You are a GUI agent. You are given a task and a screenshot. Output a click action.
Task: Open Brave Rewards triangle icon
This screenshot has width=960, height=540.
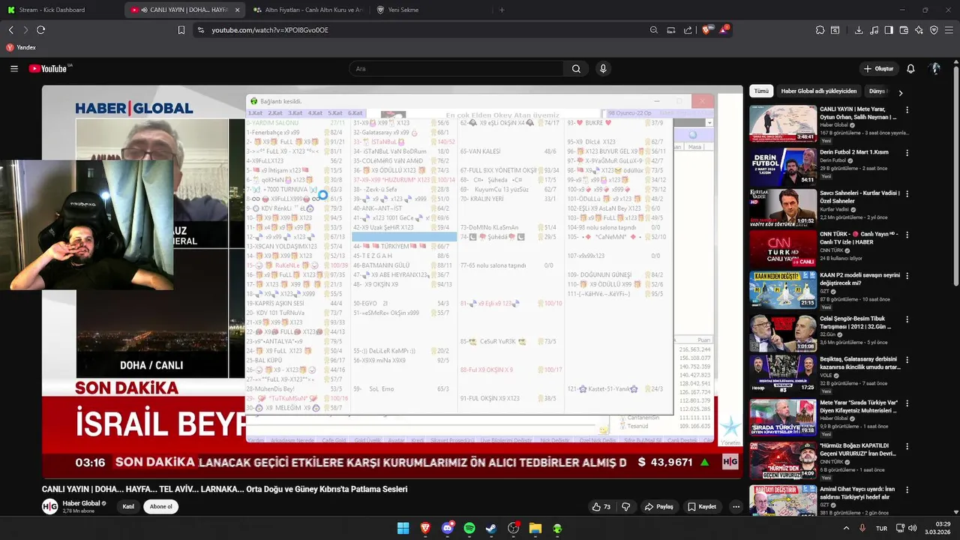tap(724, 30)
